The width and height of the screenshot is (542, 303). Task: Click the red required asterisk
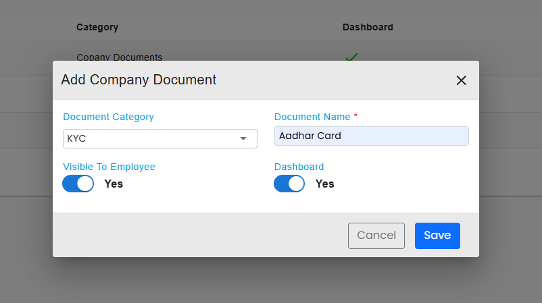355,116
